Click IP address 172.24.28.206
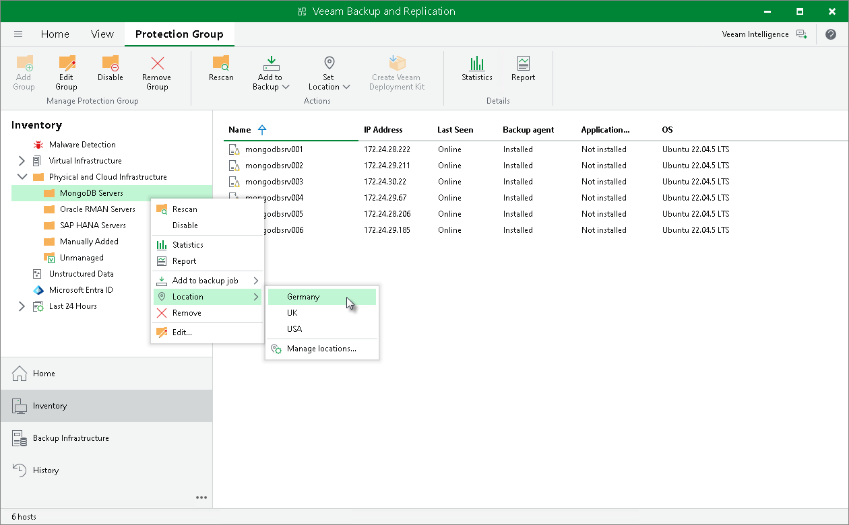The width and height of the screenshot is (849, 525). click(387, 214)
